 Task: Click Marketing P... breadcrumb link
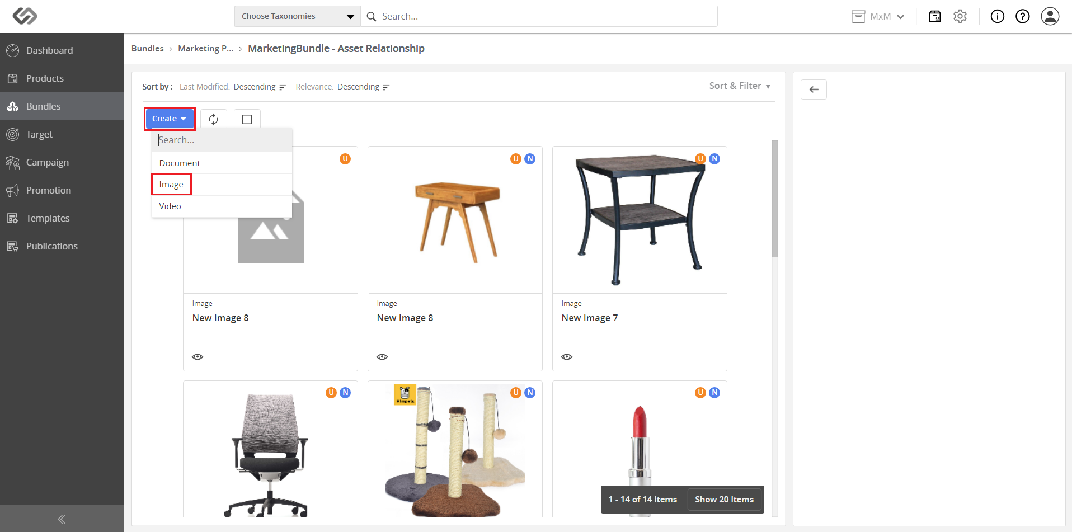tap(206, 49)
